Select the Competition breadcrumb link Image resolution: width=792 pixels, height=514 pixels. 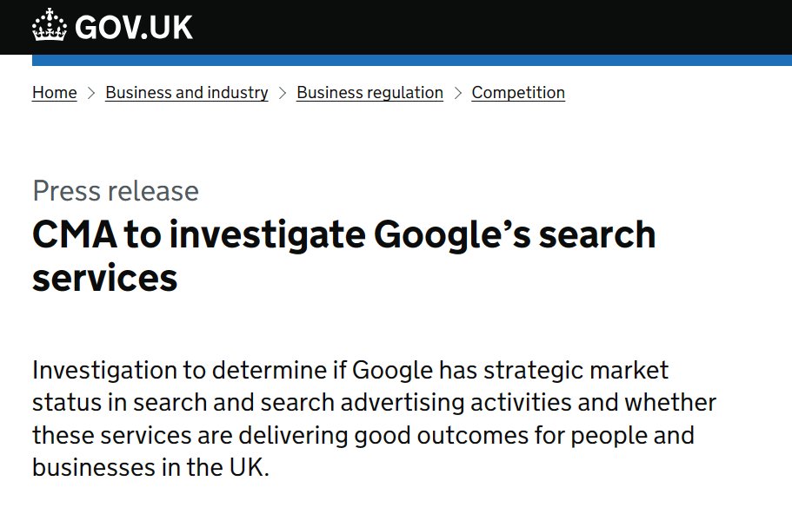pyautogui.click(x=518, y=93)
